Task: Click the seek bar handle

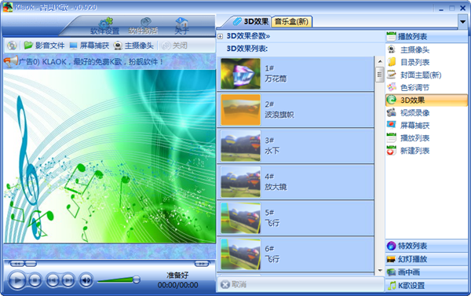Action: point(31,264)
